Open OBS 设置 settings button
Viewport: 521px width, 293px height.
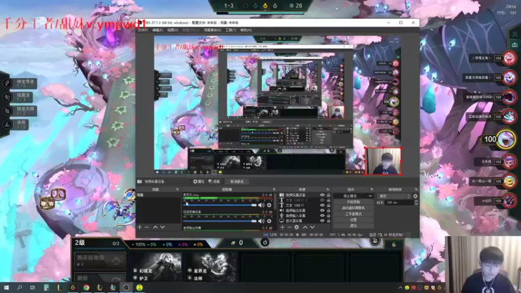coord(353,220)
